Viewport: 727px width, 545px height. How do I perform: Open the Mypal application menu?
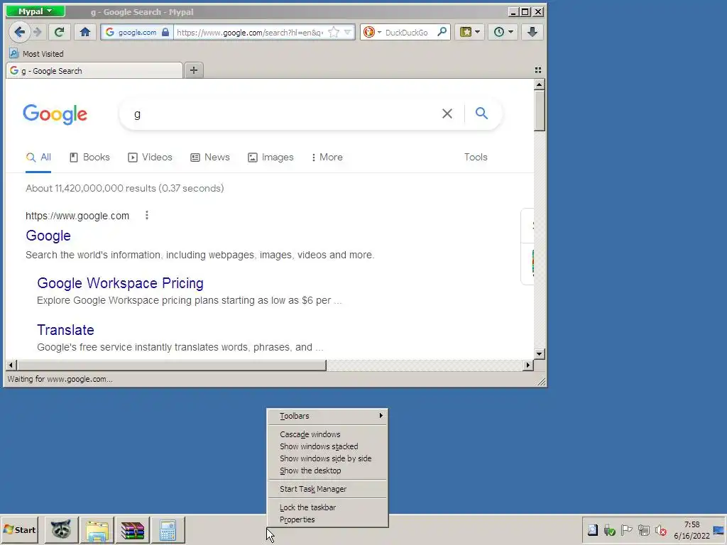coord(35,11)
